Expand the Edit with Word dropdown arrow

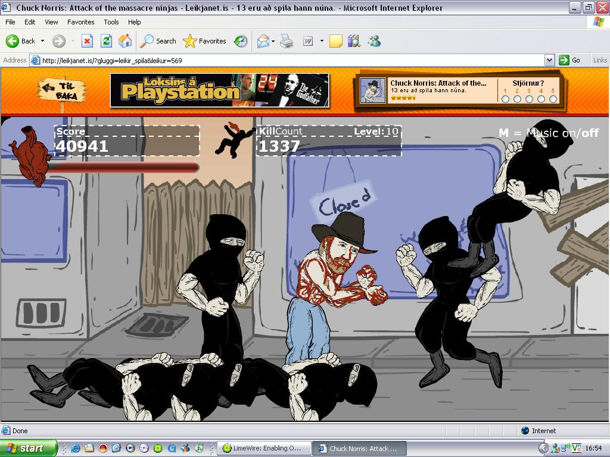[x=322, y=41]
